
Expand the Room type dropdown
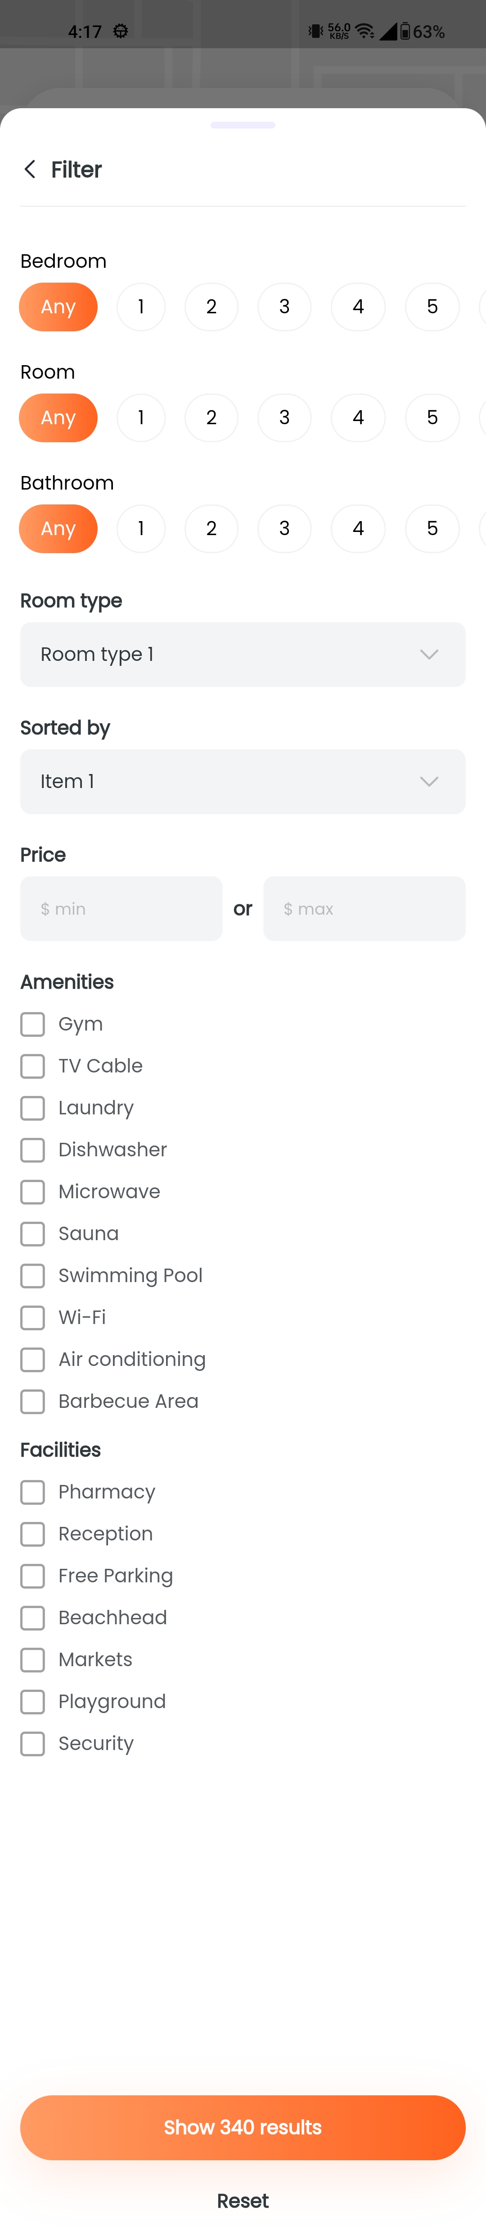(243, 655)
